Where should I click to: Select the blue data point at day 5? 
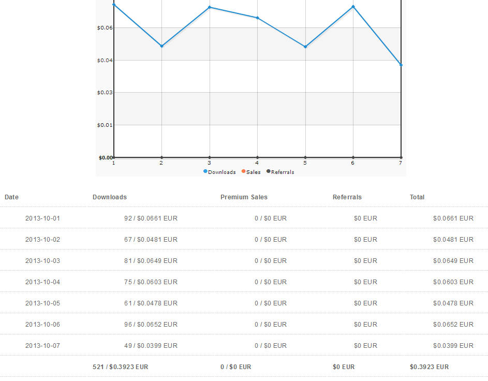click(305, 47)
